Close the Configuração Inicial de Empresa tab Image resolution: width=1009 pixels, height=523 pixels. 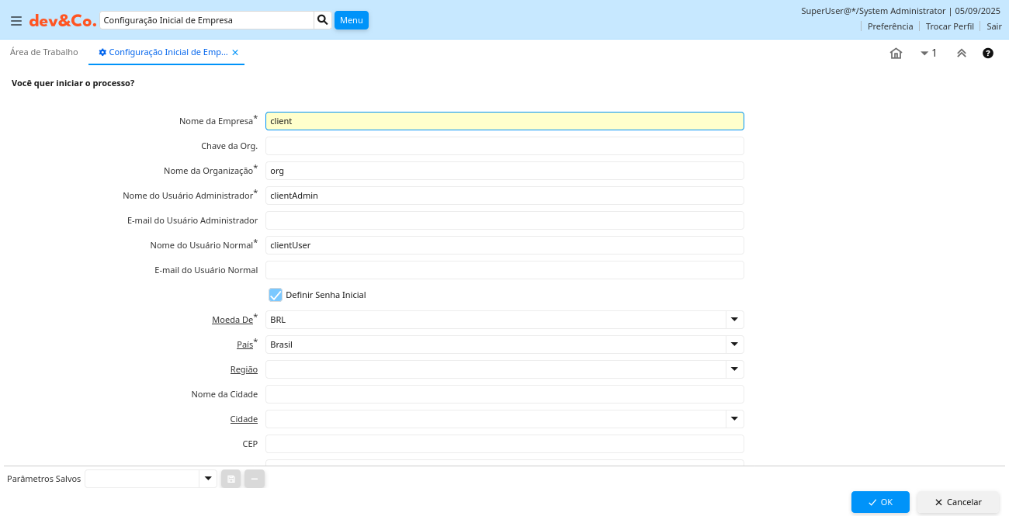235,53
